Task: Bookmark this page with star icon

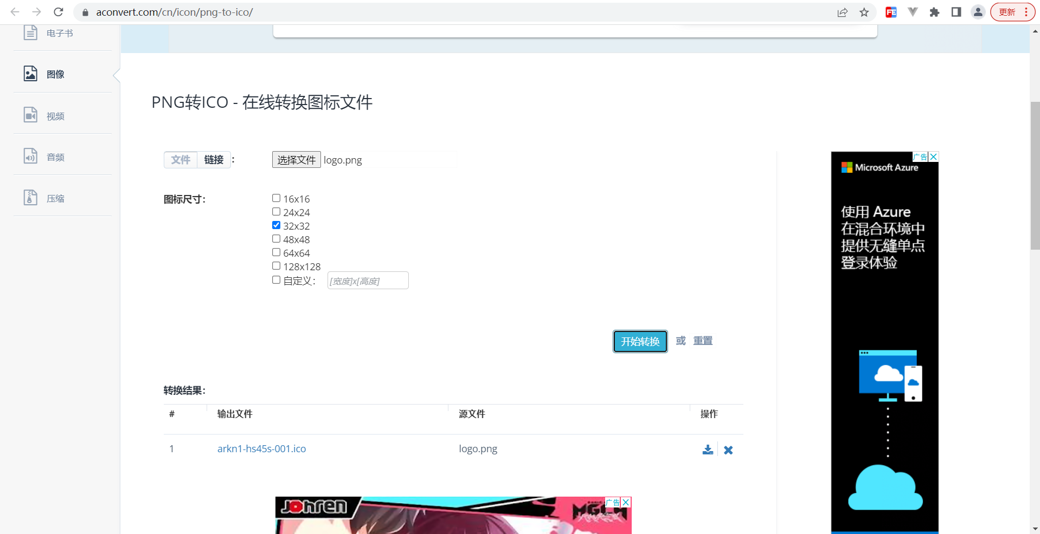Action: click(x=864, y=12)
